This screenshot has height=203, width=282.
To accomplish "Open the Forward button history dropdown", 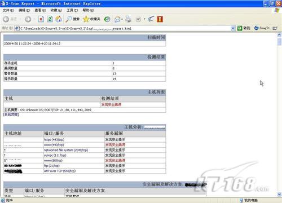I will 34,19.
